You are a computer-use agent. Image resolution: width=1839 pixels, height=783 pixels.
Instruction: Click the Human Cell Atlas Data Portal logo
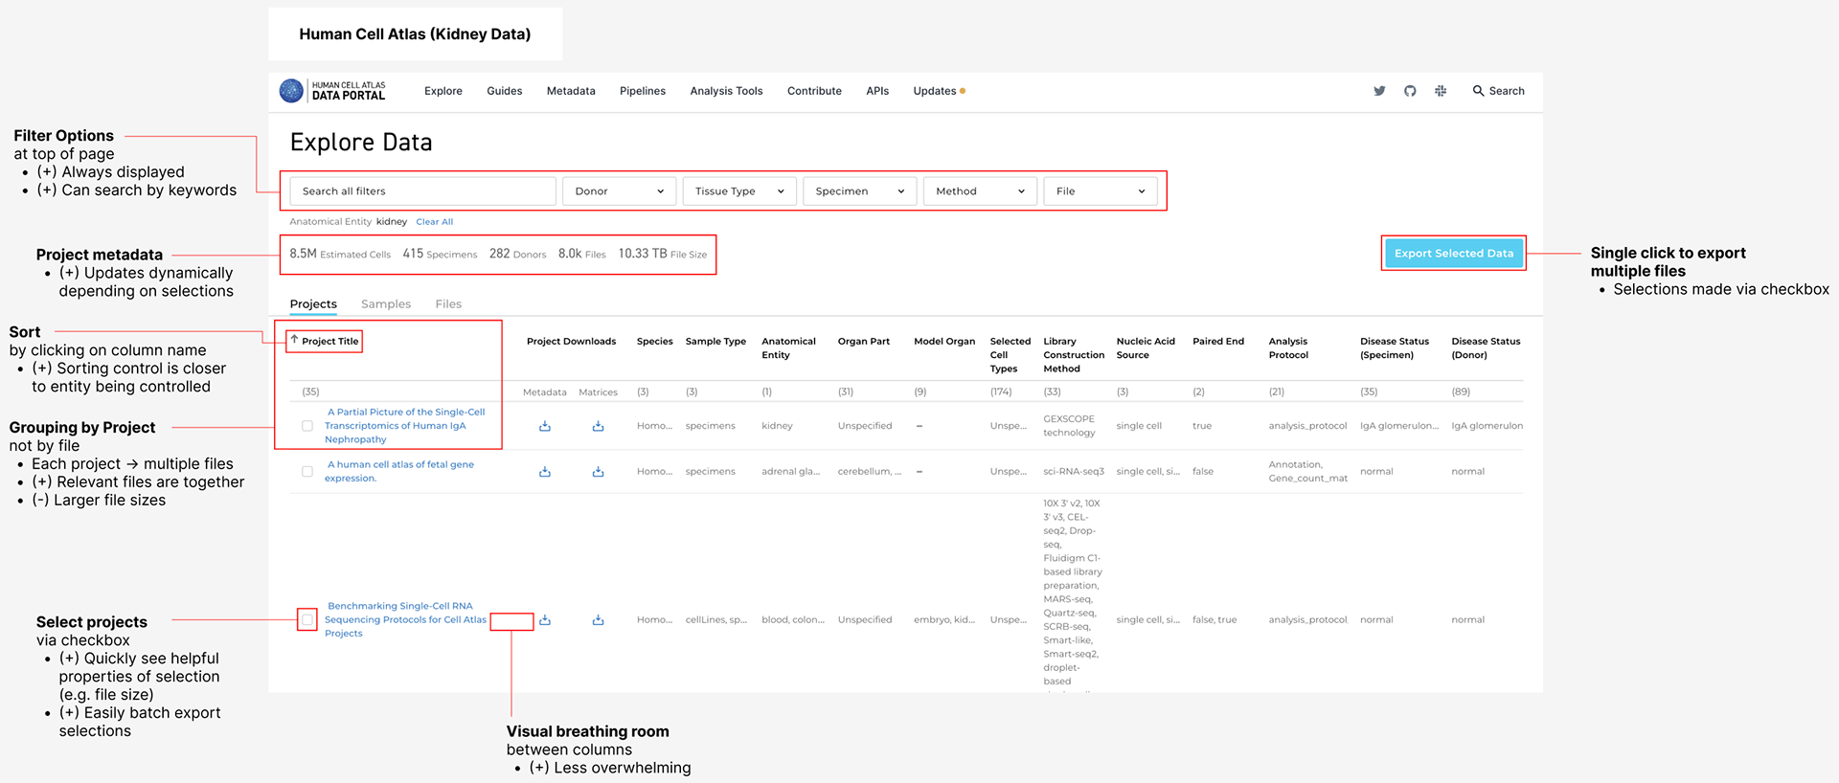332,91
